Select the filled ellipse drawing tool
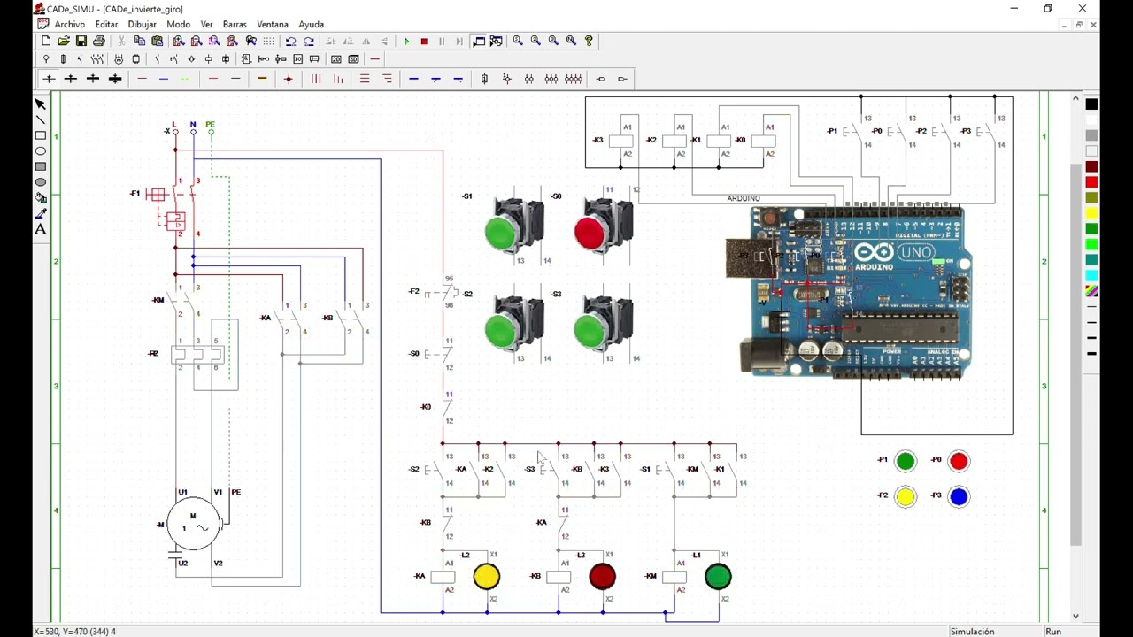1133x637 pixels. (x=40, y=182)
